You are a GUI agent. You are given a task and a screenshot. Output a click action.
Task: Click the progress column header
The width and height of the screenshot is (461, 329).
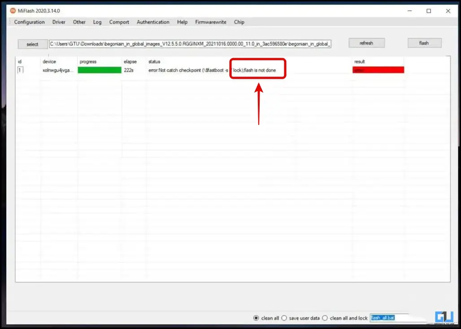click(88, 62)
